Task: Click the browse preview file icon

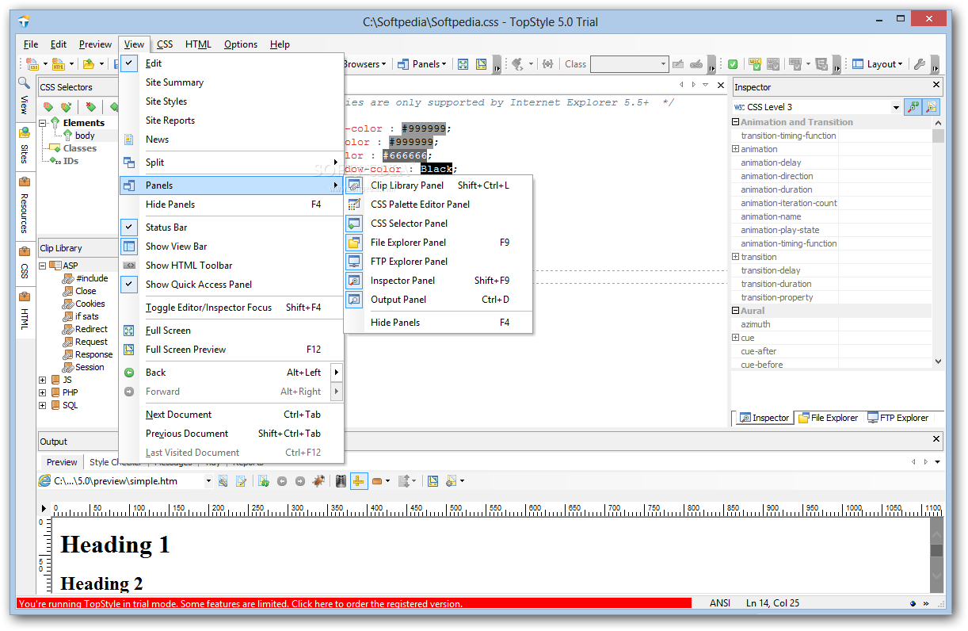Action: (223, 480)
